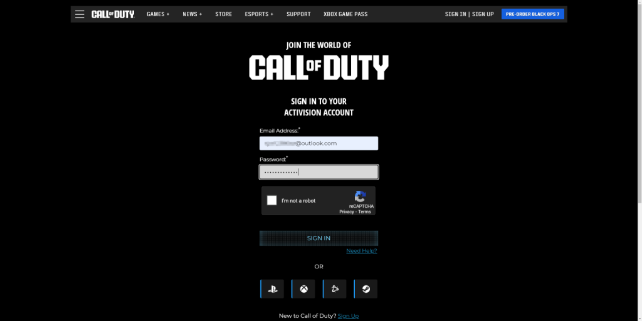Click the reCAPTCHA logo
This screenshot has width=642, height=321.
click(x=360, y=196)
